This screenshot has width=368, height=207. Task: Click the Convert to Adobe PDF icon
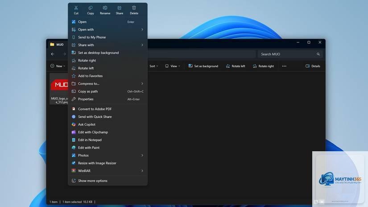coord(74,109)
